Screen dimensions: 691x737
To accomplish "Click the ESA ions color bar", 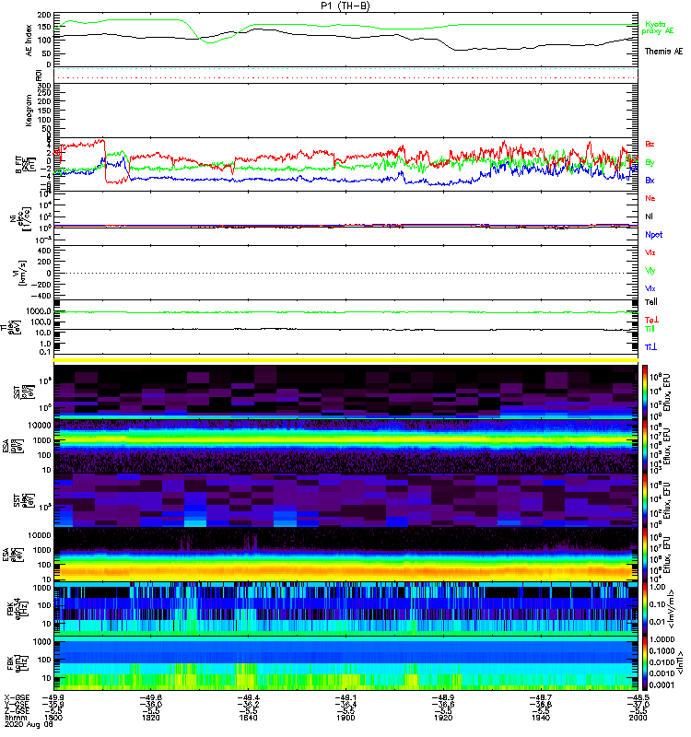I will pos(644,446).
